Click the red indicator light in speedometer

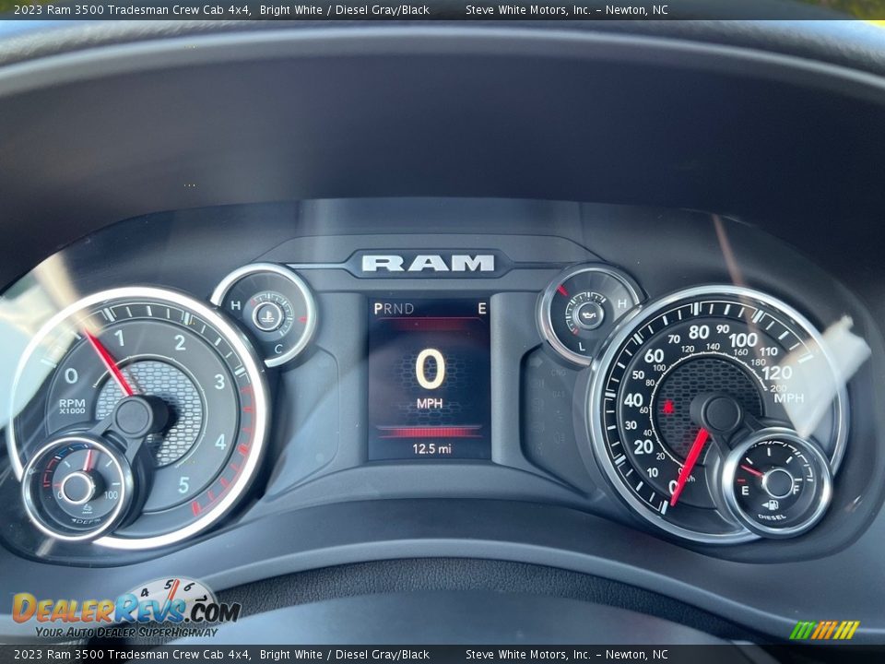tap(669, 407)
